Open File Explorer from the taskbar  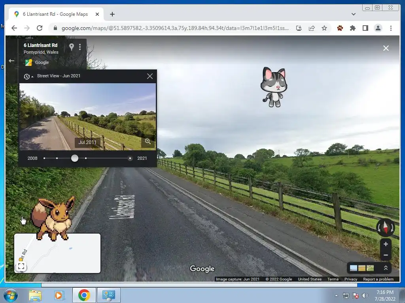[35, 295]
